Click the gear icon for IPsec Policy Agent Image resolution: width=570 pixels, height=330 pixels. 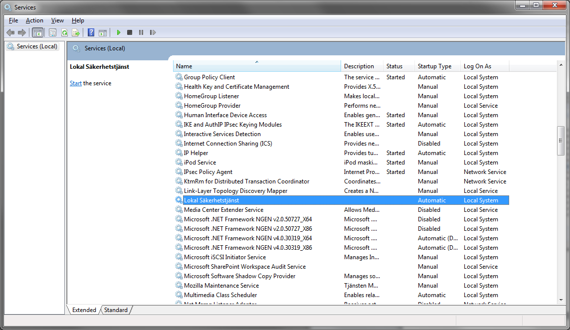179,171
